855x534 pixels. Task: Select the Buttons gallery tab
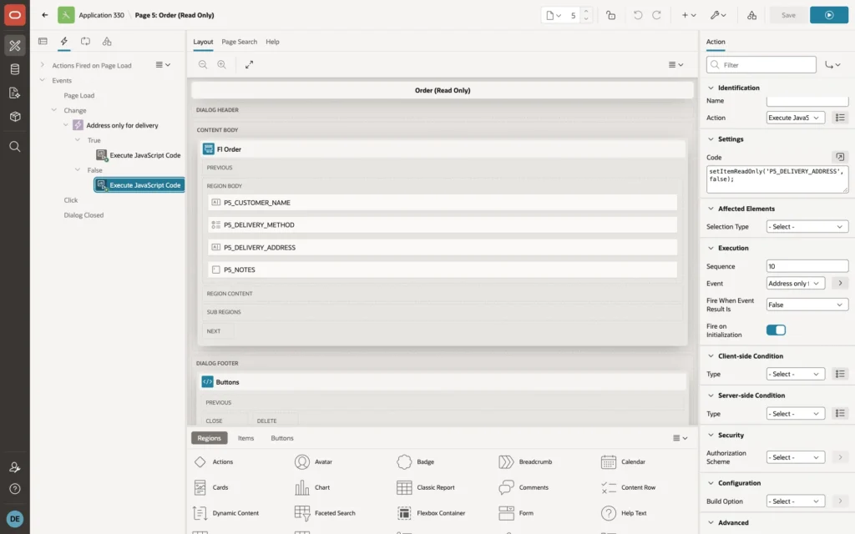tap(282, 438)
